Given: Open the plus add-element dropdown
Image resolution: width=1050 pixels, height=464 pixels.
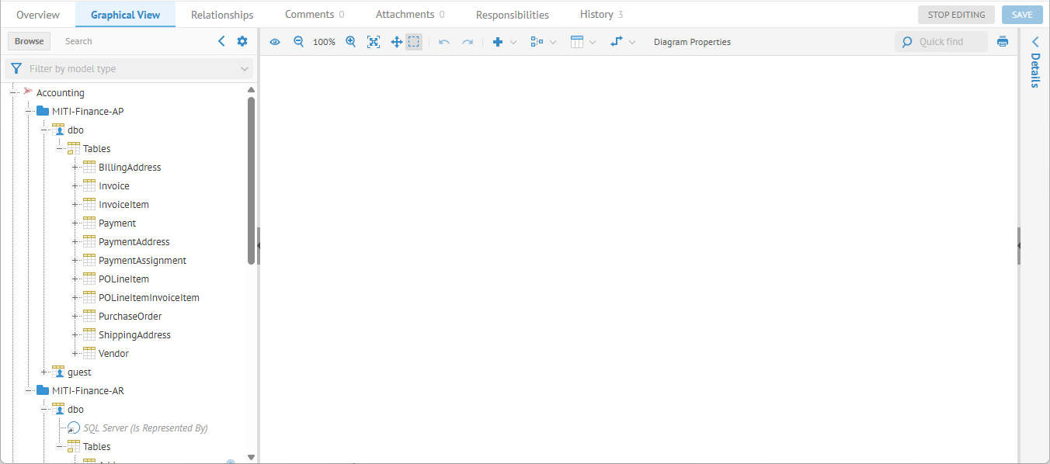Looking at the screenshot, I should coord(504,42).
